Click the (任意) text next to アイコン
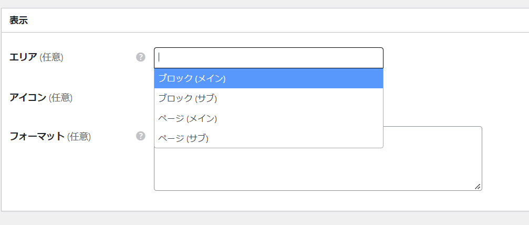 60,97
